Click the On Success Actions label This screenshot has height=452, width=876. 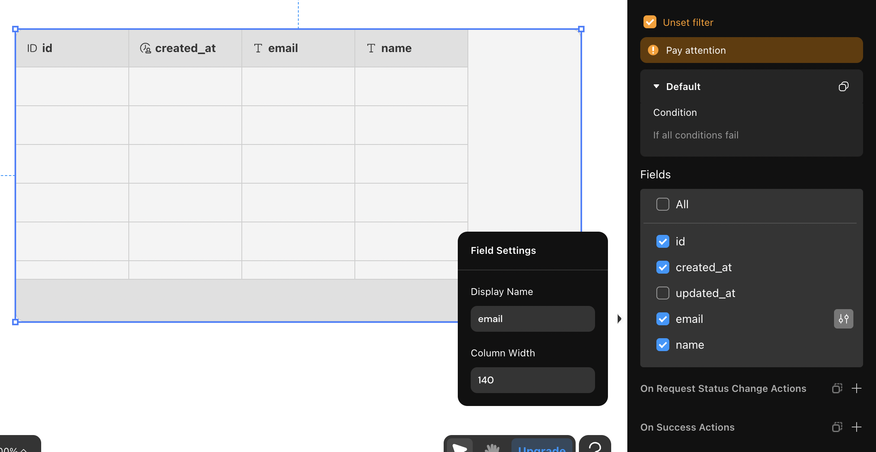(x=687, y=427)
